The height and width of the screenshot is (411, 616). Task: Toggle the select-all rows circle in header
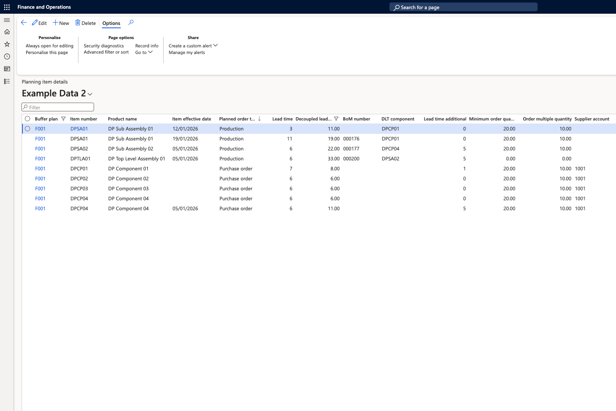27,119
